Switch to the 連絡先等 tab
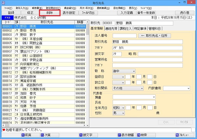The image size is (197, 139). pyautogui.click(x=111, y=29)
